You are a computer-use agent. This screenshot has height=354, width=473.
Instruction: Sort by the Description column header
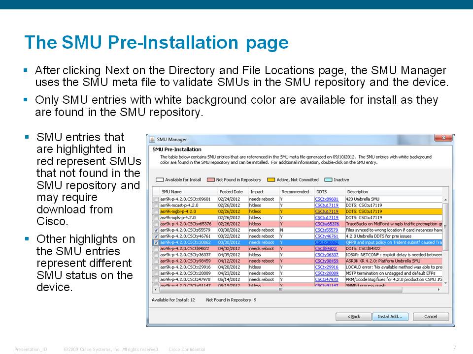click(x=394, y=191)
